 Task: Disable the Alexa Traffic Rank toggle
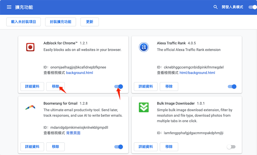point(232,87)
